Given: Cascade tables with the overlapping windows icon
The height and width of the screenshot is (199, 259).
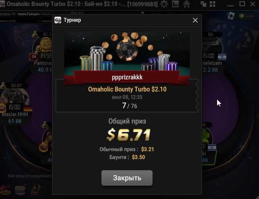Looking at the screenshot, I should click(203, 4).
